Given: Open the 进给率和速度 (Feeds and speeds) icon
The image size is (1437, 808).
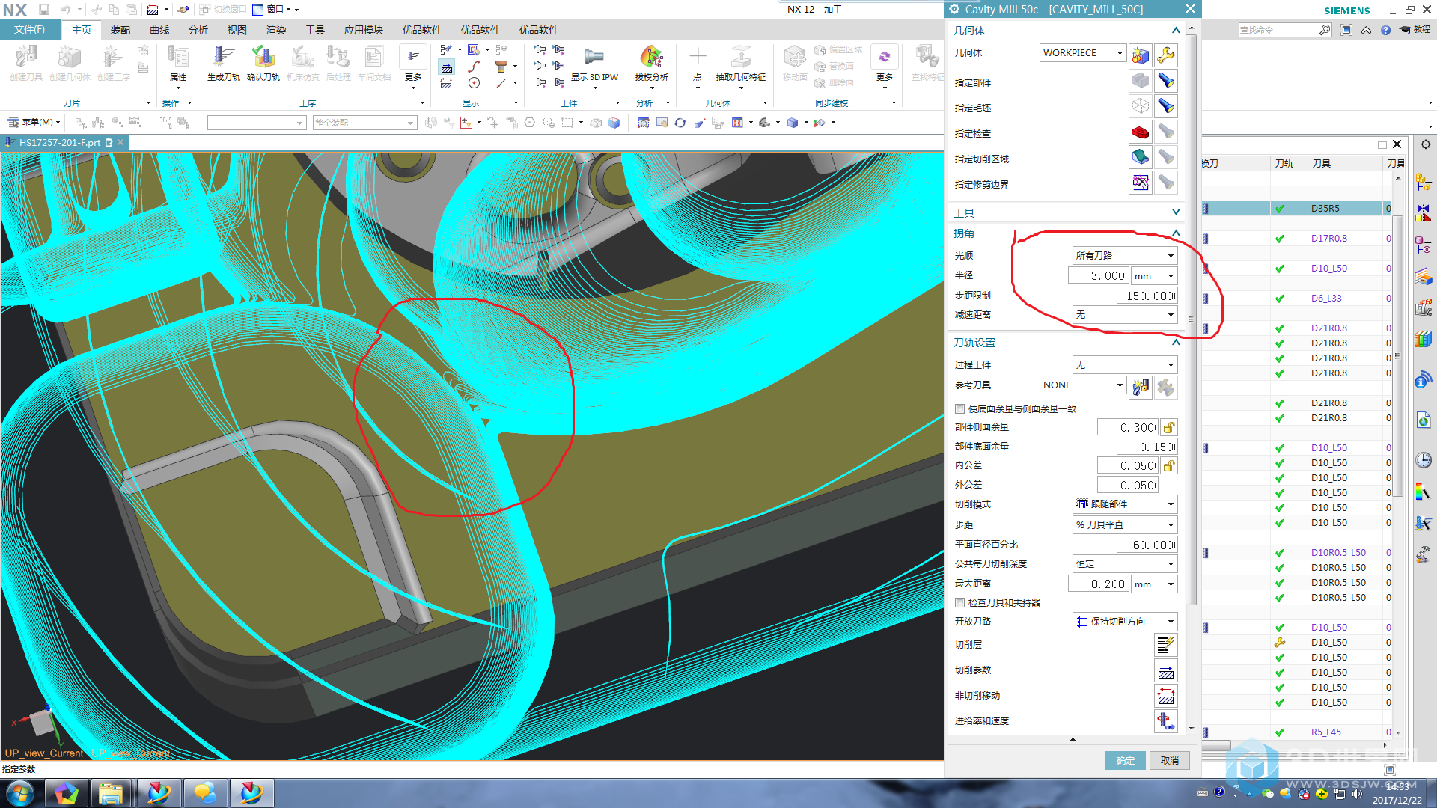Looking at the screenshot, I should coord(1166,720).
